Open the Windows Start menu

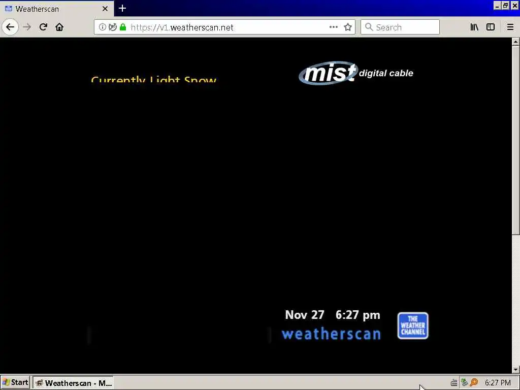(x=15, y=383)
